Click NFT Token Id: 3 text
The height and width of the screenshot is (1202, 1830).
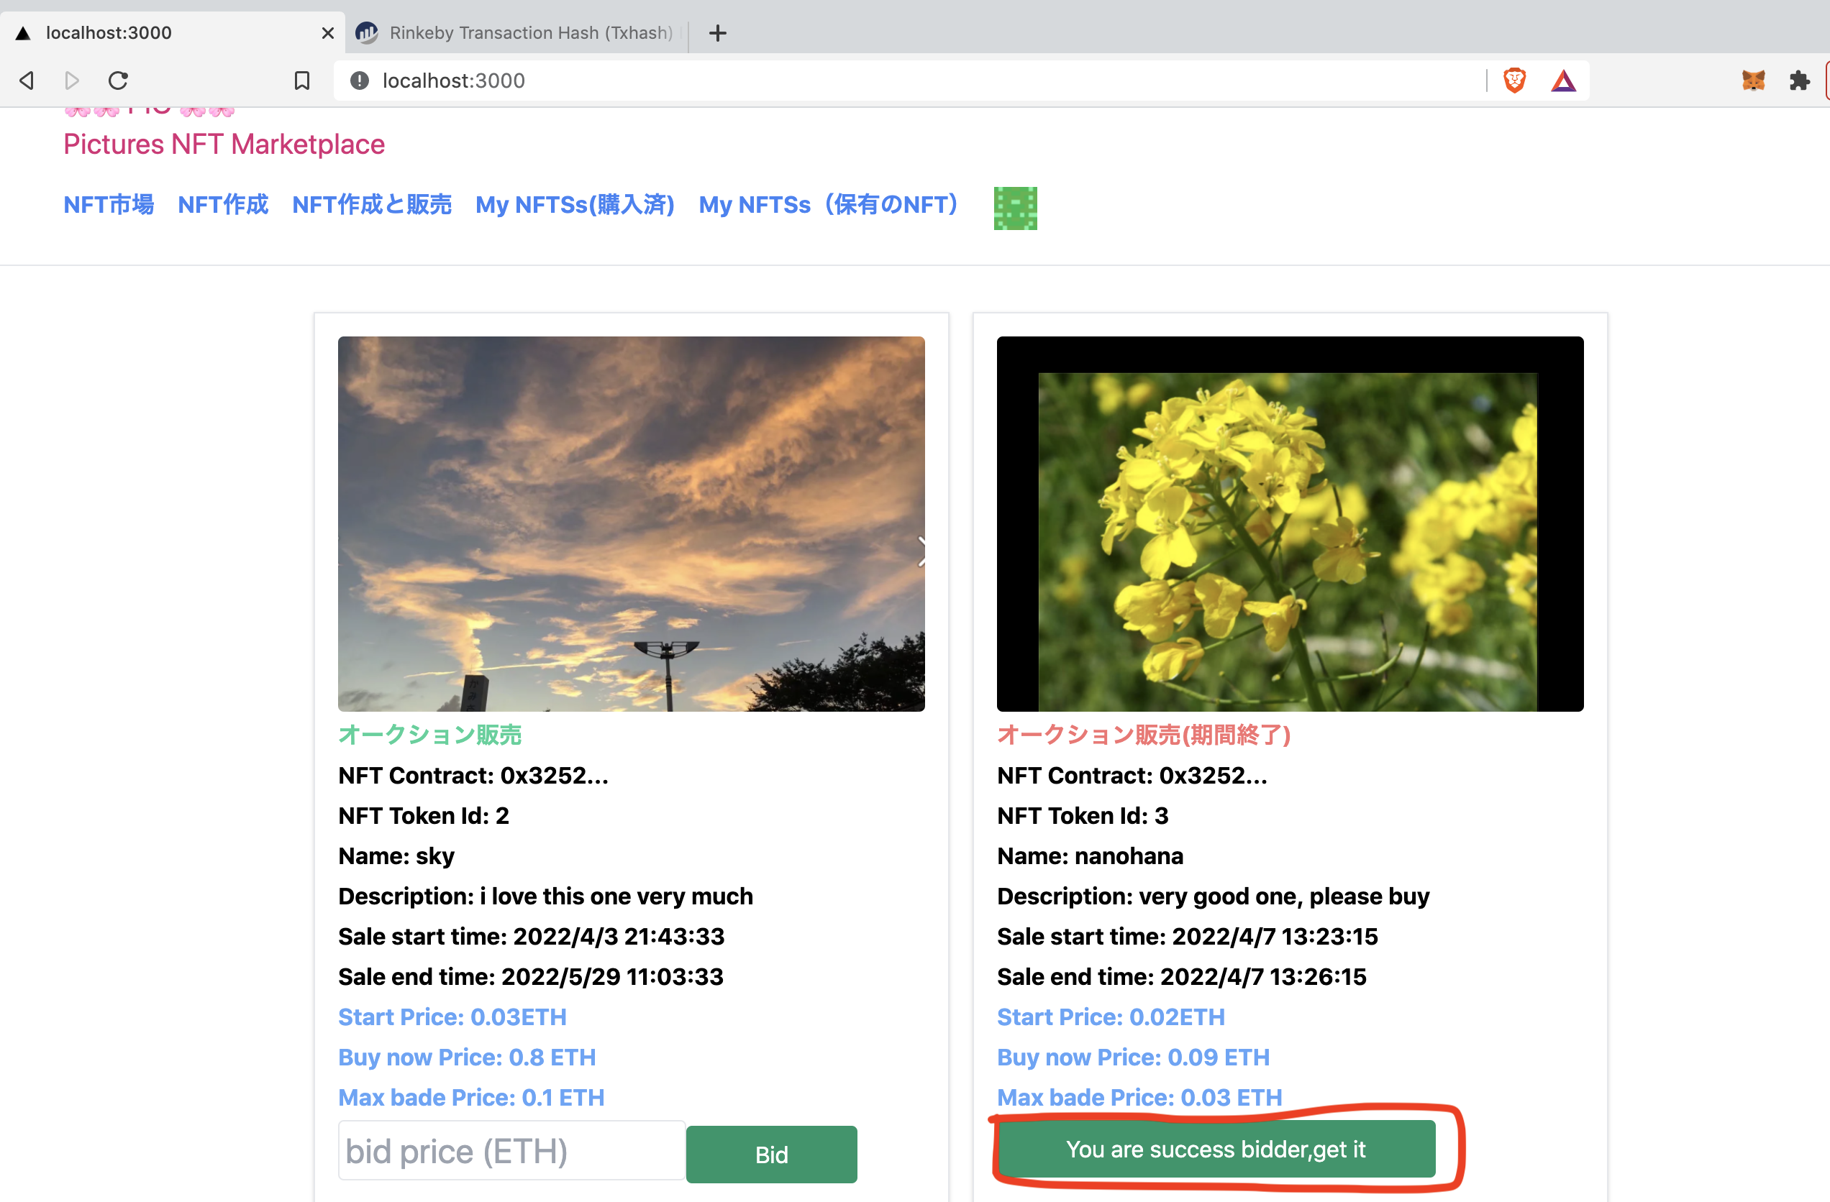click(1083, 815)
